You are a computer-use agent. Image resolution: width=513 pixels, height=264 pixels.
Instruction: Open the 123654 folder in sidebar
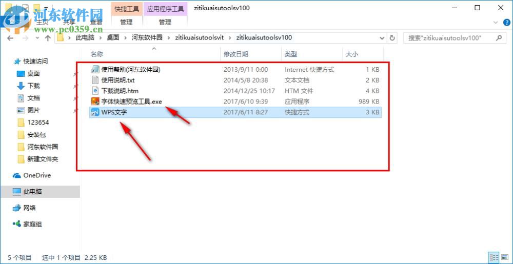pyautogui.click(x=38, y=123)
